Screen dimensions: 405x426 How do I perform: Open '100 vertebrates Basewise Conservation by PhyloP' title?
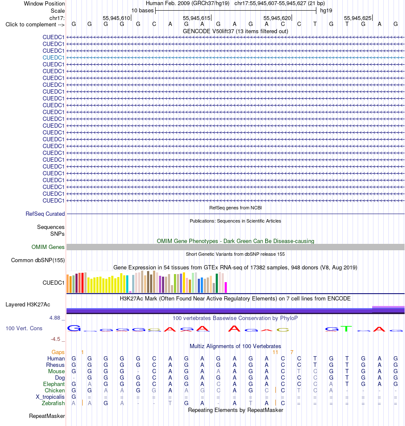tap(235, 318)
